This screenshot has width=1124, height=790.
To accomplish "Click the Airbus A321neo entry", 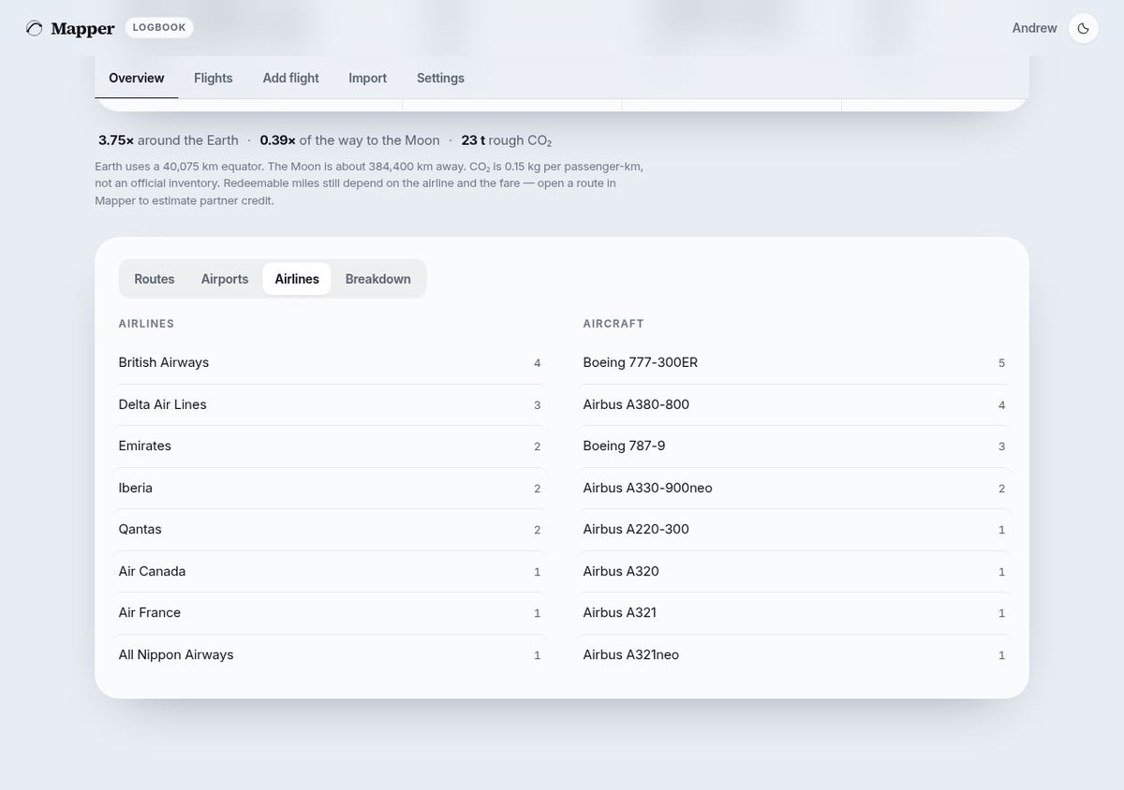I will 794,655.
